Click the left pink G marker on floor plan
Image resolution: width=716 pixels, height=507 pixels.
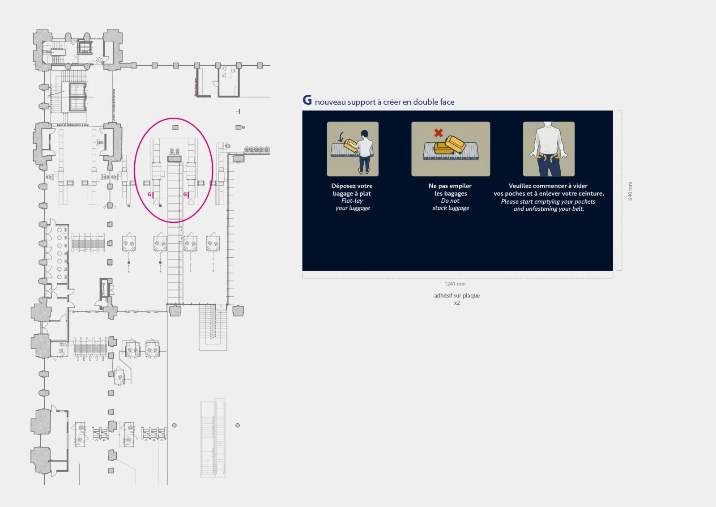(x=150, y=195)
